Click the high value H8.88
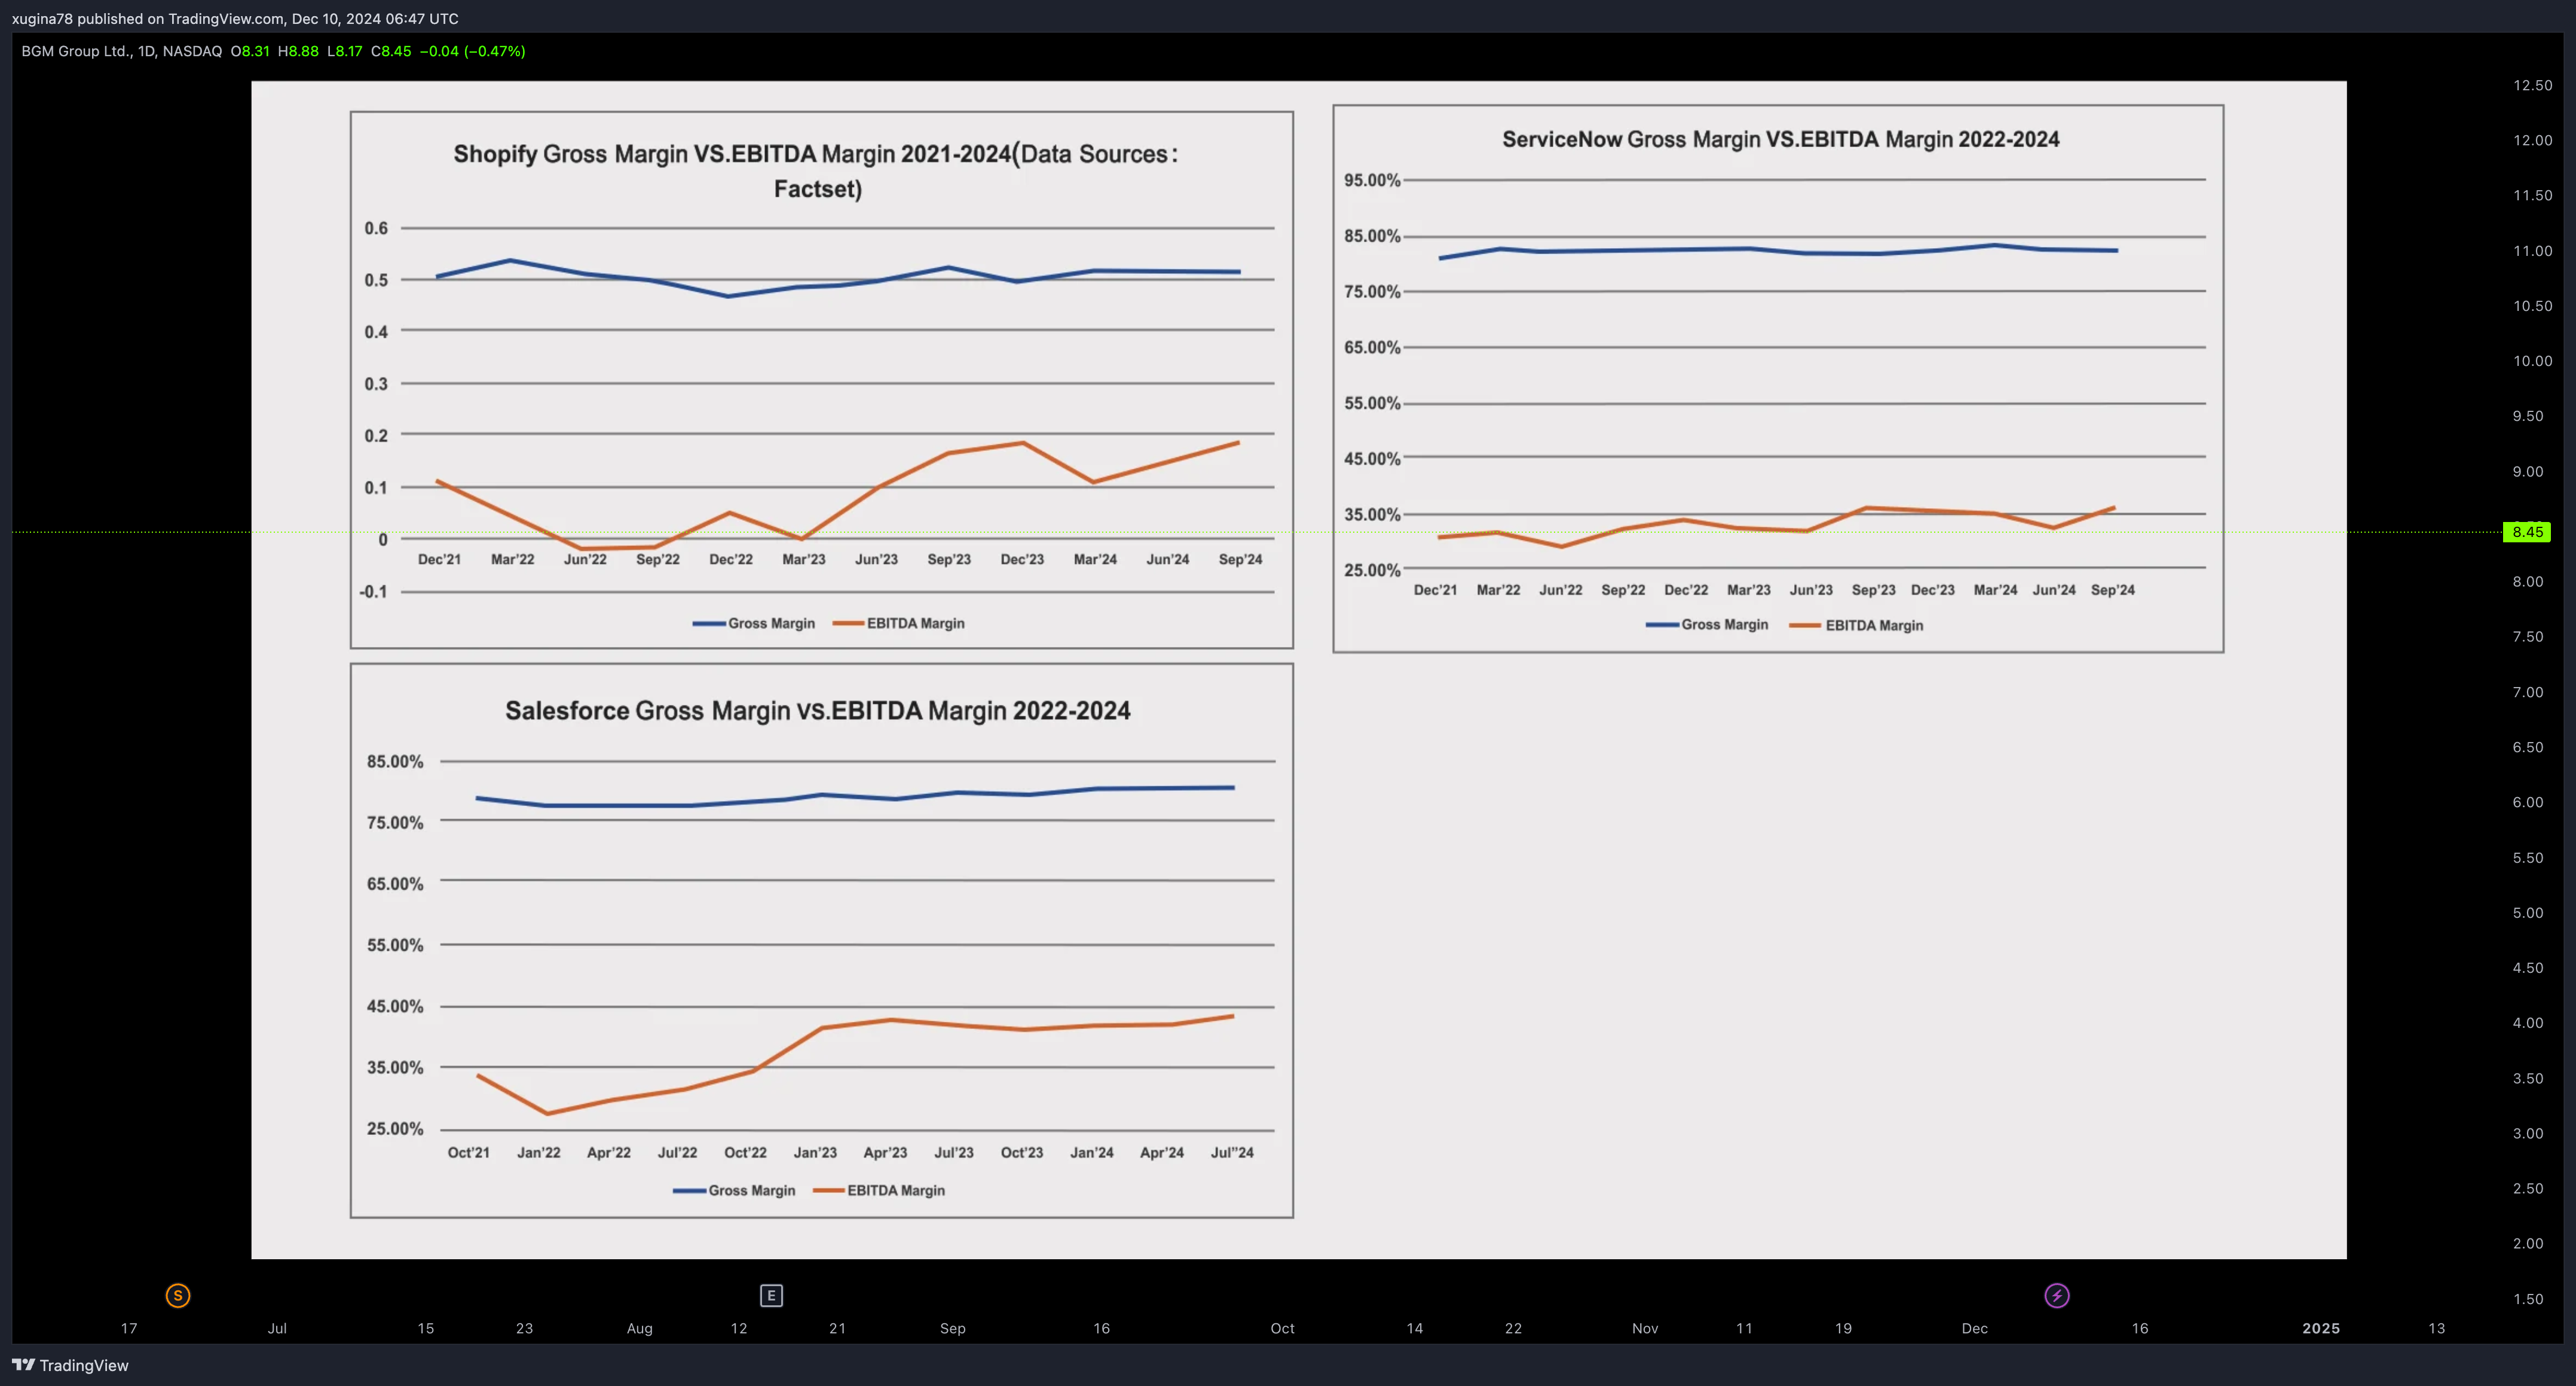This screenshot has width=2576, height=1386. [x=298, y=51]
